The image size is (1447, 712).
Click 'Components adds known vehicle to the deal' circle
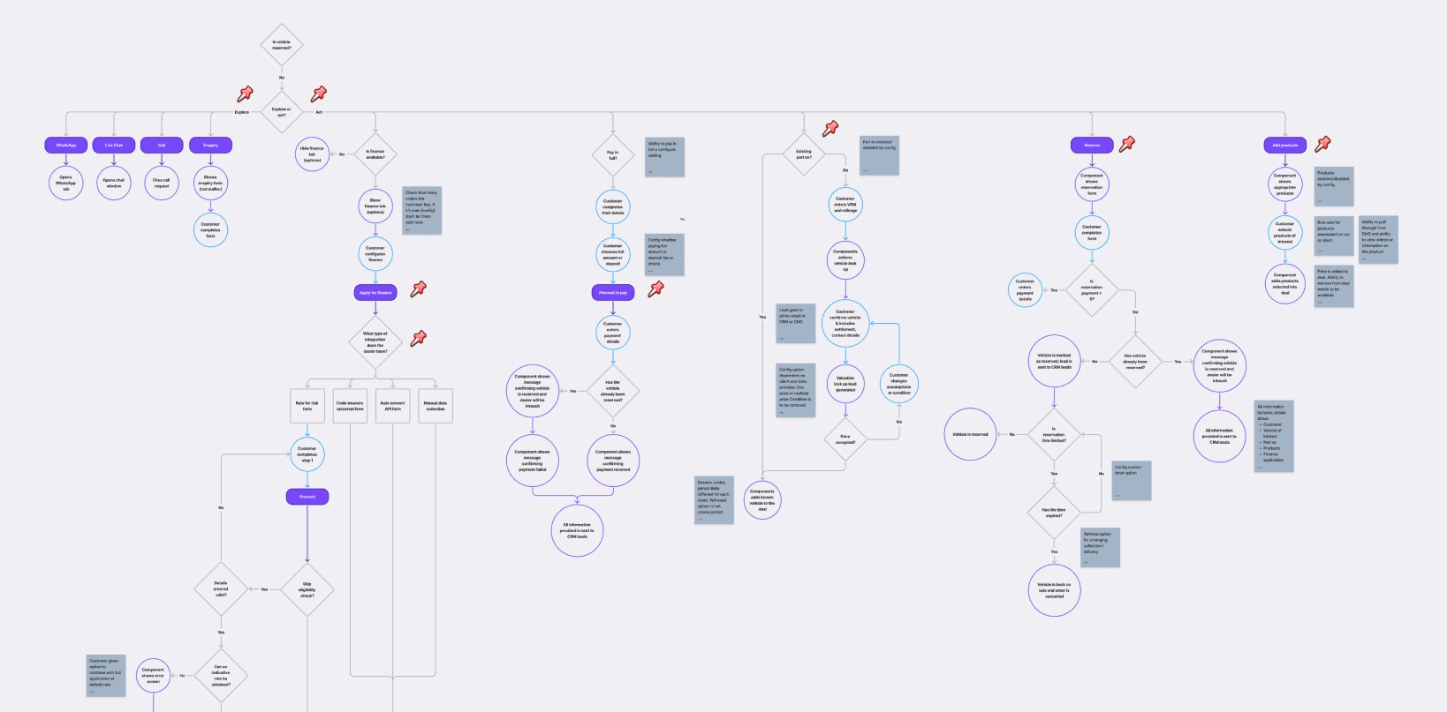coord(762,500)
